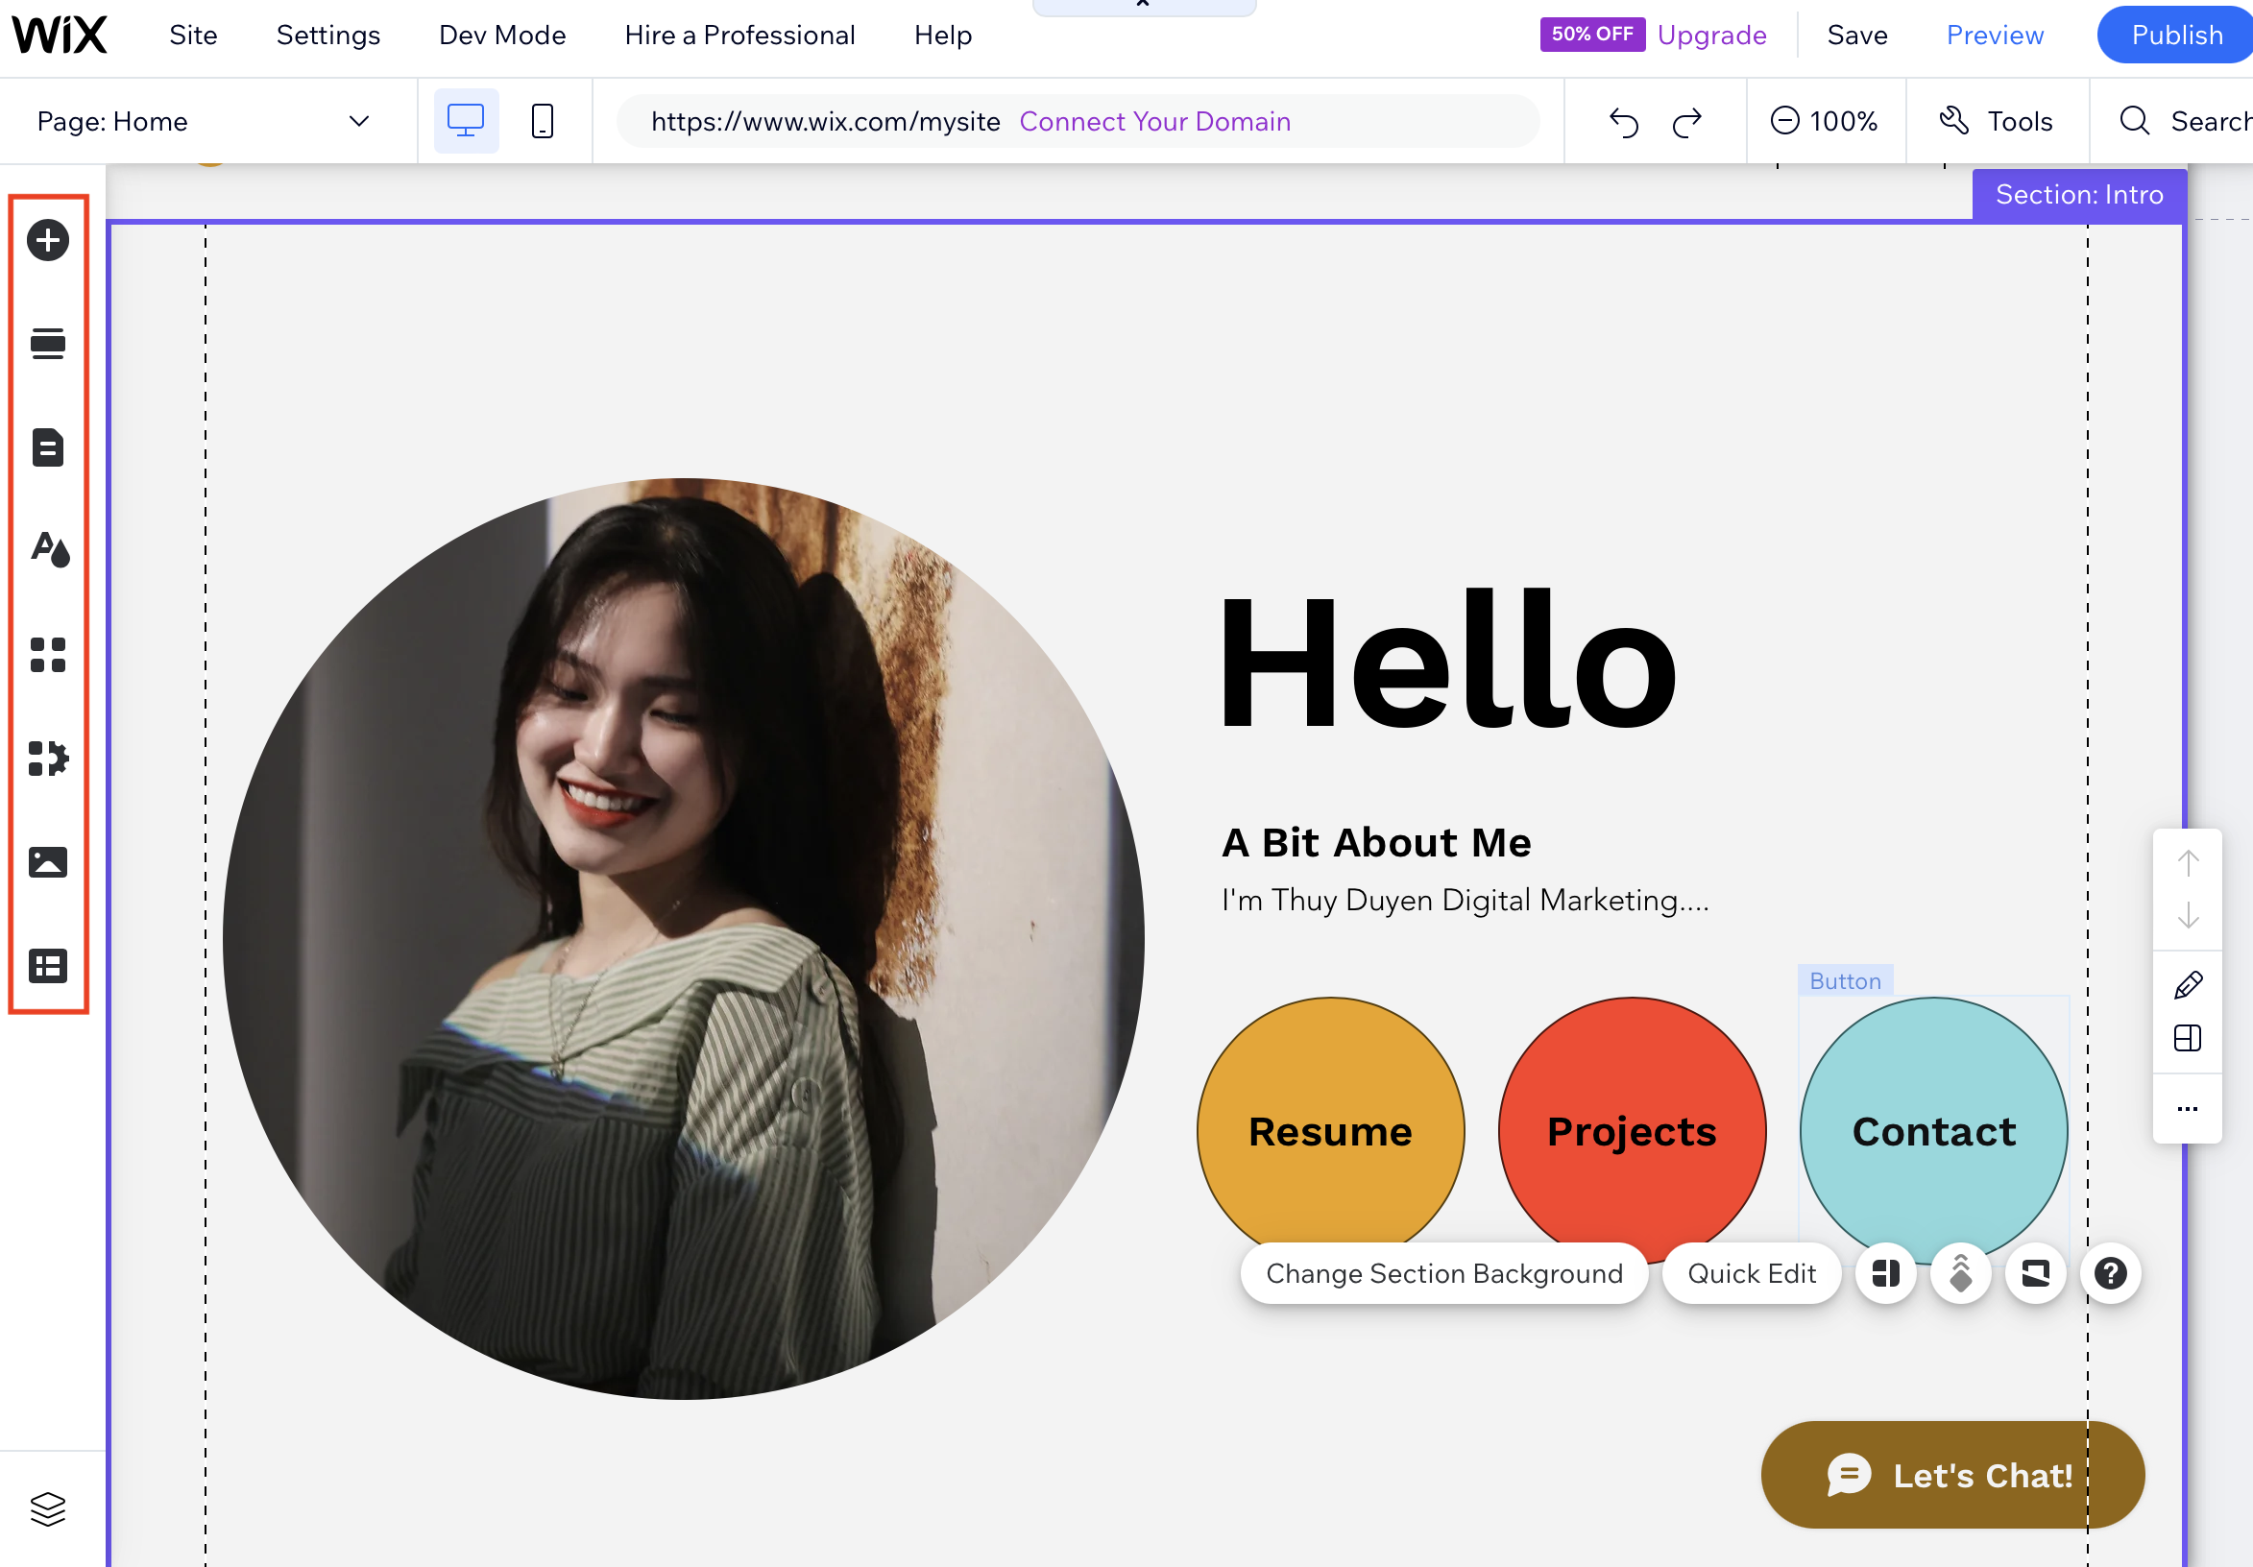Click the Quick Edit button
2253x1567 pixels.
tap(1752, 1273)
